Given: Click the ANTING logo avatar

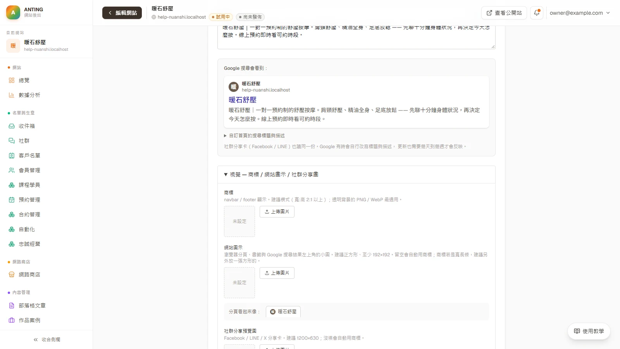Looking at the screenshot, I should pos(13,12).
